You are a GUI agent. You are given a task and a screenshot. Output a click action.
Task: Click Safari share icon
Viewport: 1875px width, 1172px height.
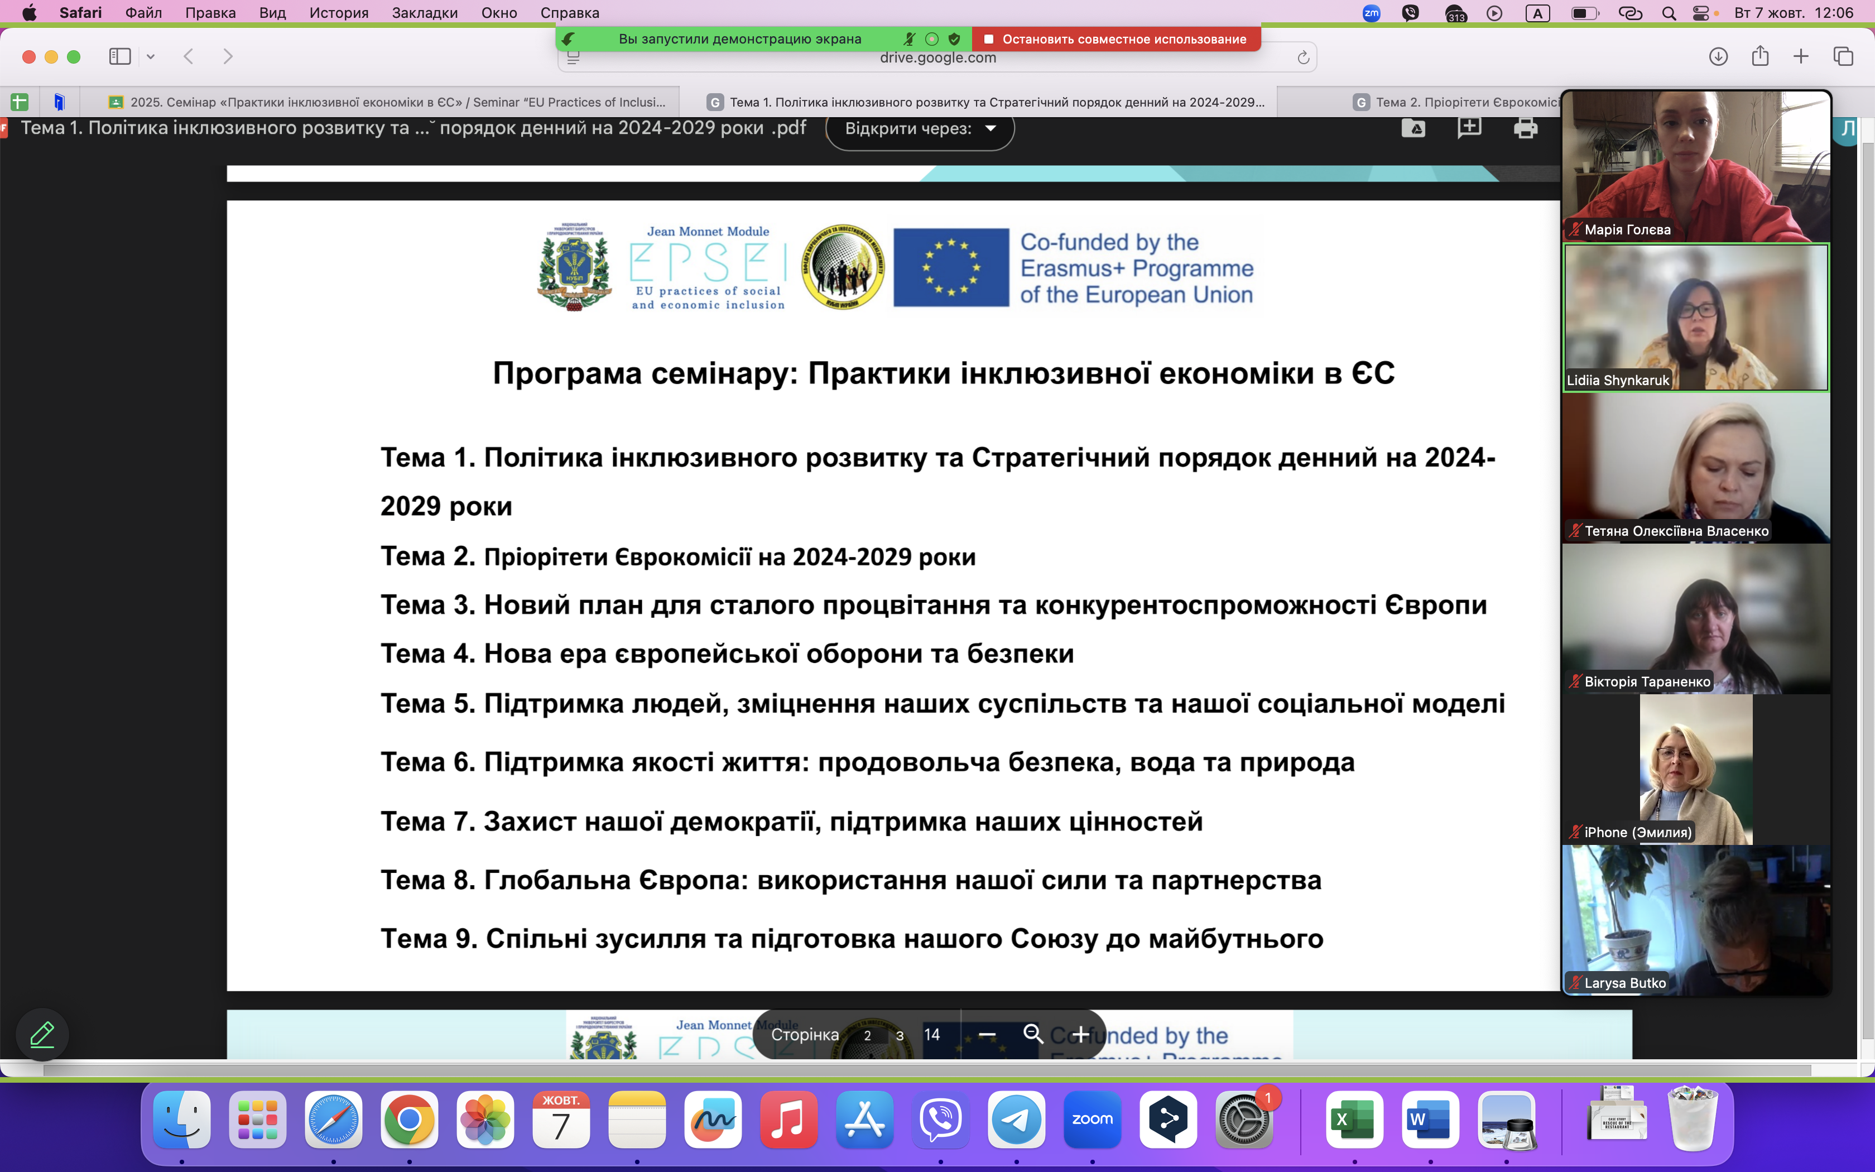click(x=1759, y=56)
